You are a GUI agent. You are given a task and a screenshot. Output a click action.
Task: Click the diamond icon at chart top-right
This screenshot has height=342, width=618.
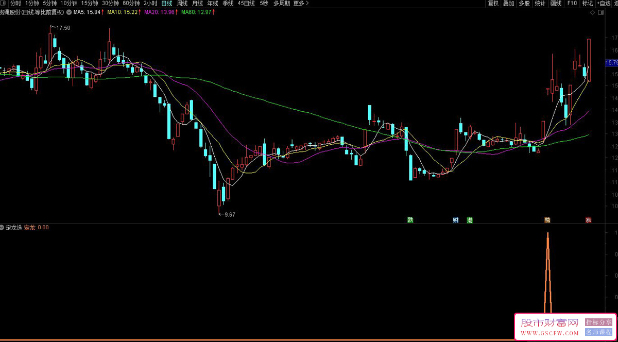pos(593,12)
